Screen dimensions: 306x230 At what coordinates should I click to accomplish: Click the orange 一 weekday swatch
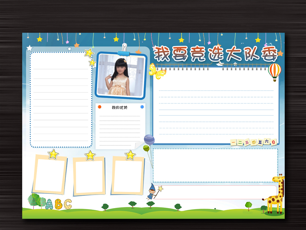pyautogui.click(x=233, y=143)
